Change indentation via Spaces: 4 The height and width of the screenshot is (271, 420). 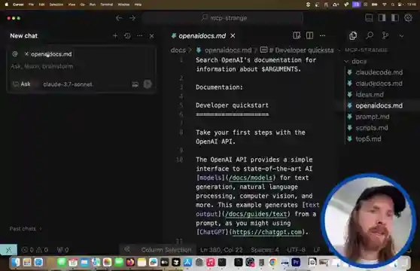(265, 250)
